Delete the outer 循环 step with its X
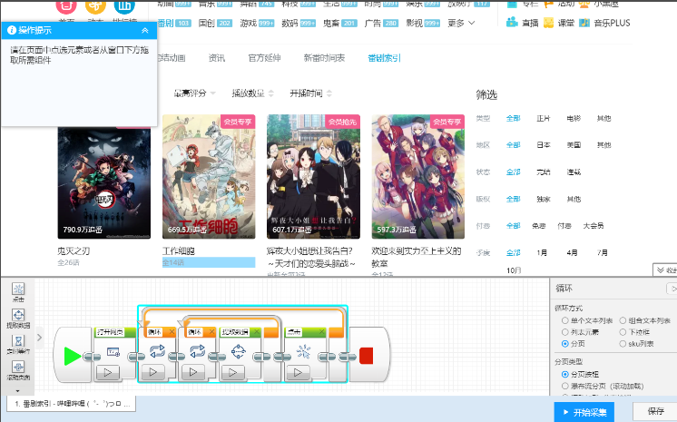 click(172, 332)
